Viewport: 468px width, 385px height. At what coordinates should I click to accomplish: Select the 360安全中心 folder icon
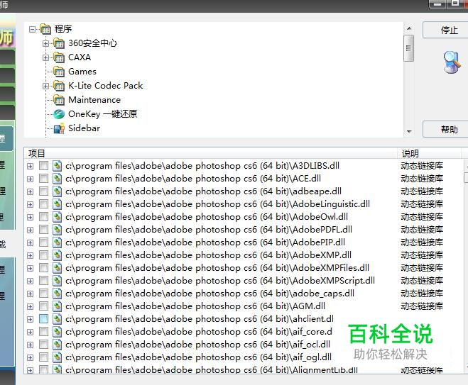(x=59, y=43)
